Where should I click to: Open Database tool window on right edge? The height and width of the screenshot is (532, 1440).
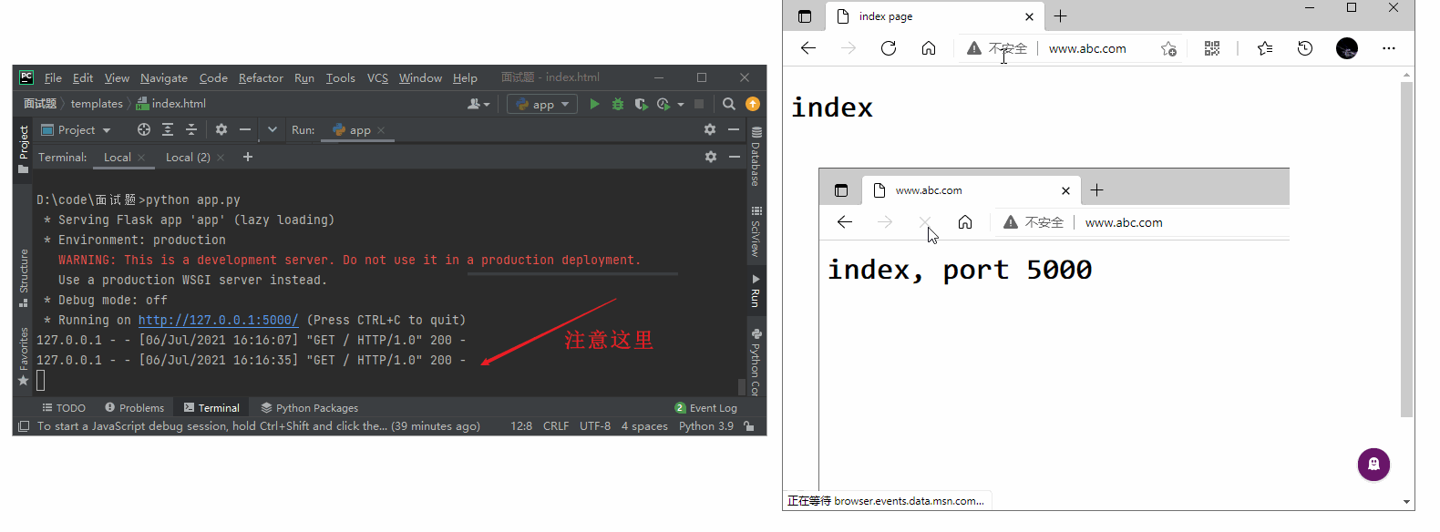(x=756, y=158)
